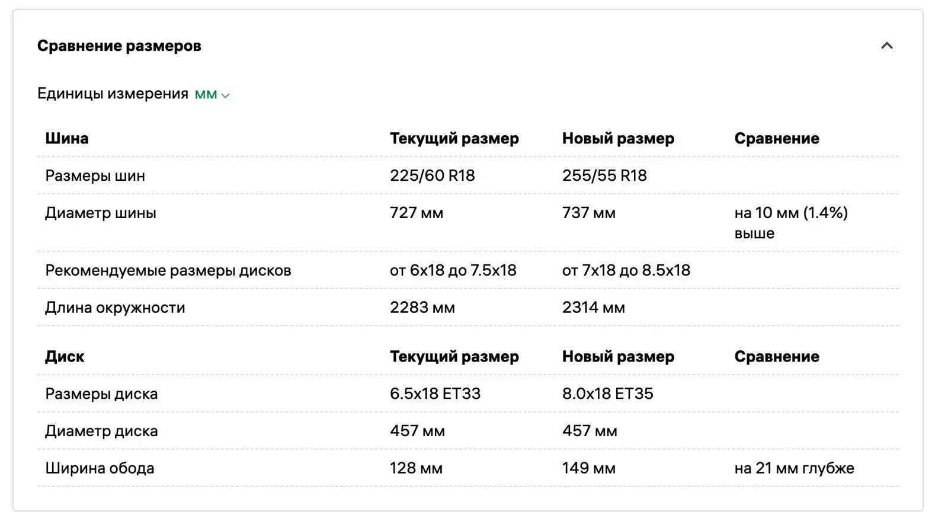Click the 737 мм new diameter value

tap(589, 213)
